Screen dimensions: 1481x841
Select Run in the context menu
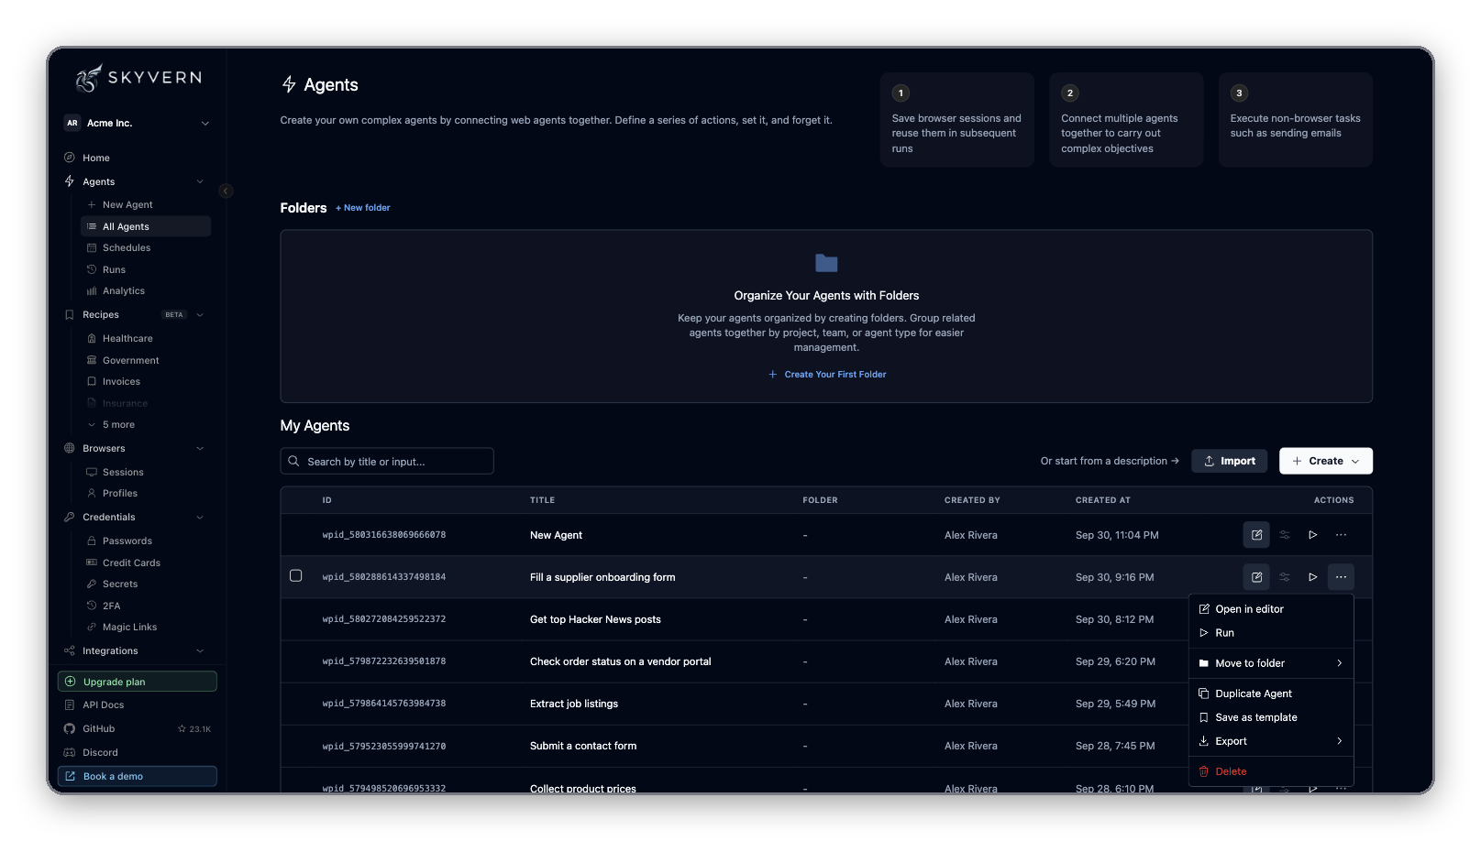[1271, 633]
